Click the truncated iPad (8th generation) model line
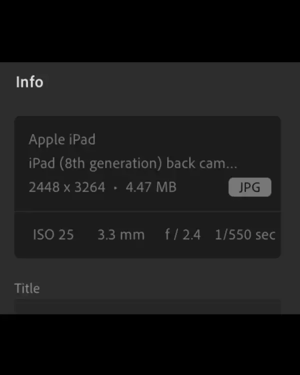 [132, 163]
